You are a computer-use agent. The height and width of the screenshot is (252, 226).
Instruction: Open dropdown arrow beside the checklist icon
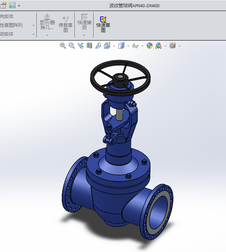point(19,6)
